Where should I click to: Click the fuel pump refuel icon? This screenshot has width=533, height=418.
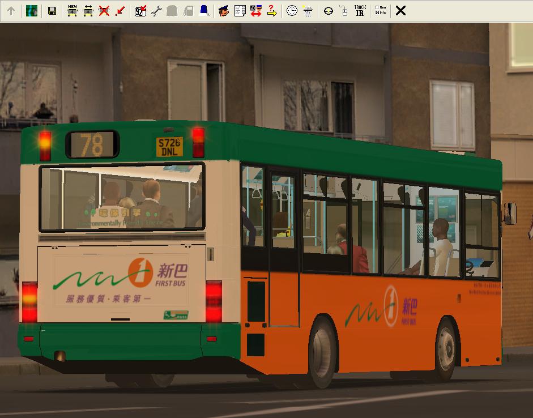coord(188,11)
